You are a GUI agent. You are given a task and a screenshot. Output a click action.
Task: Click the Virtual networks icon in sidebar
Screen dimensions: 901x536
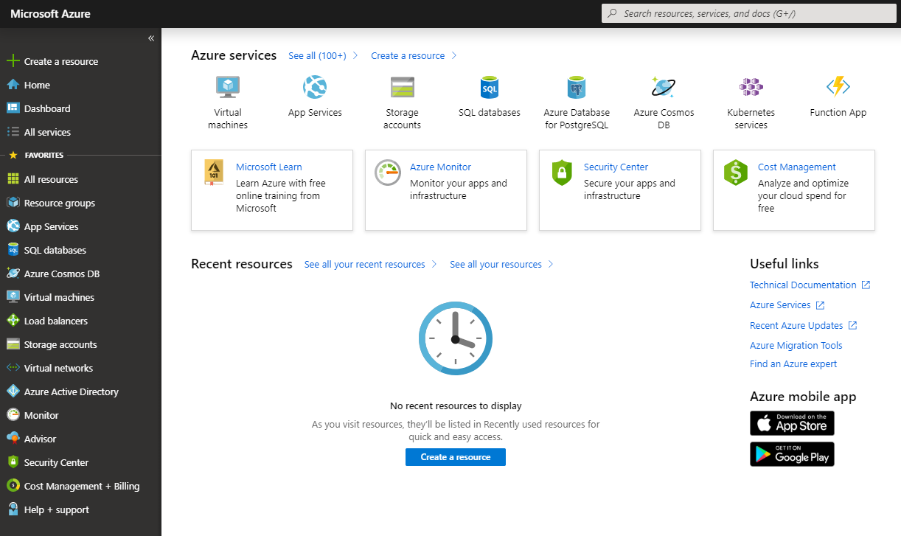click(13, 368)
